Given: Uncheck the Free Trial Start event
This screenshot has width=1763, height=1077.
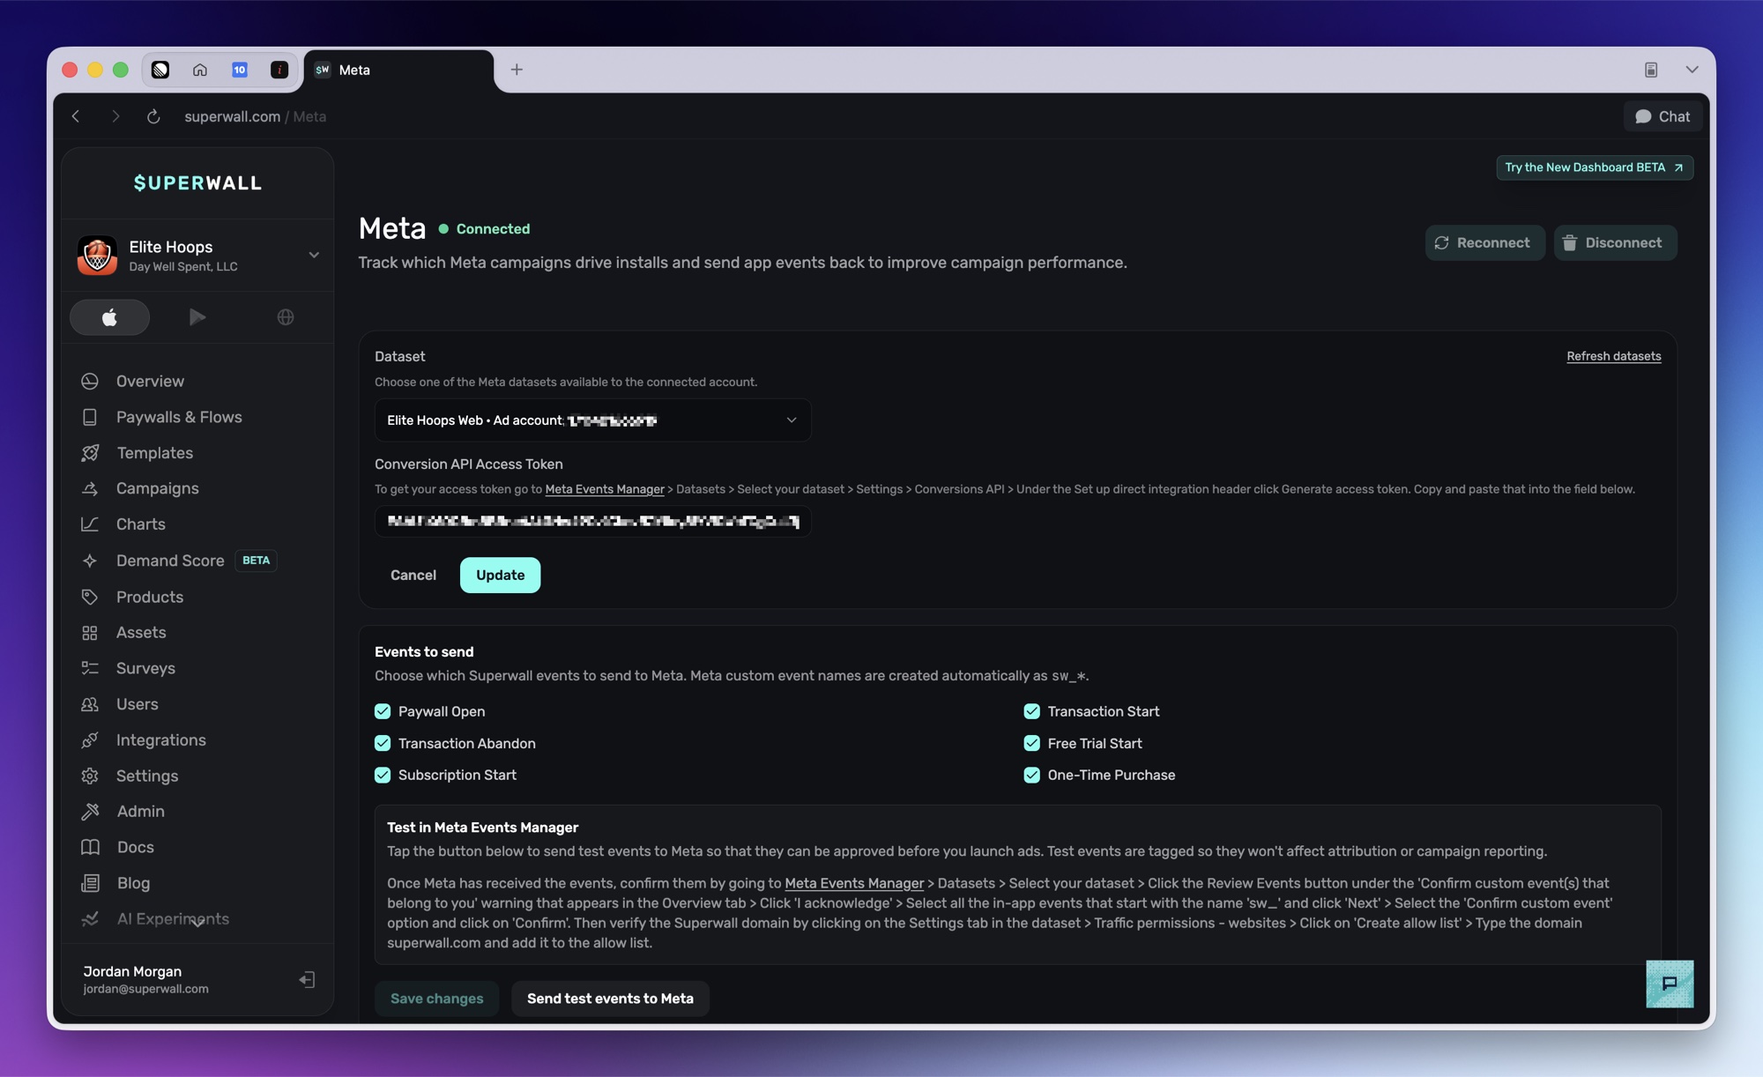Looking at the screenshot, I should point(1031,743).
